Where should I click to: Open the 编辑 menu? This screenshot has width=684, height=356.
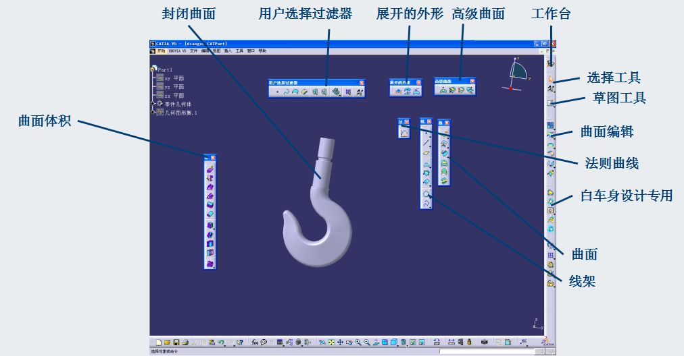205,51
